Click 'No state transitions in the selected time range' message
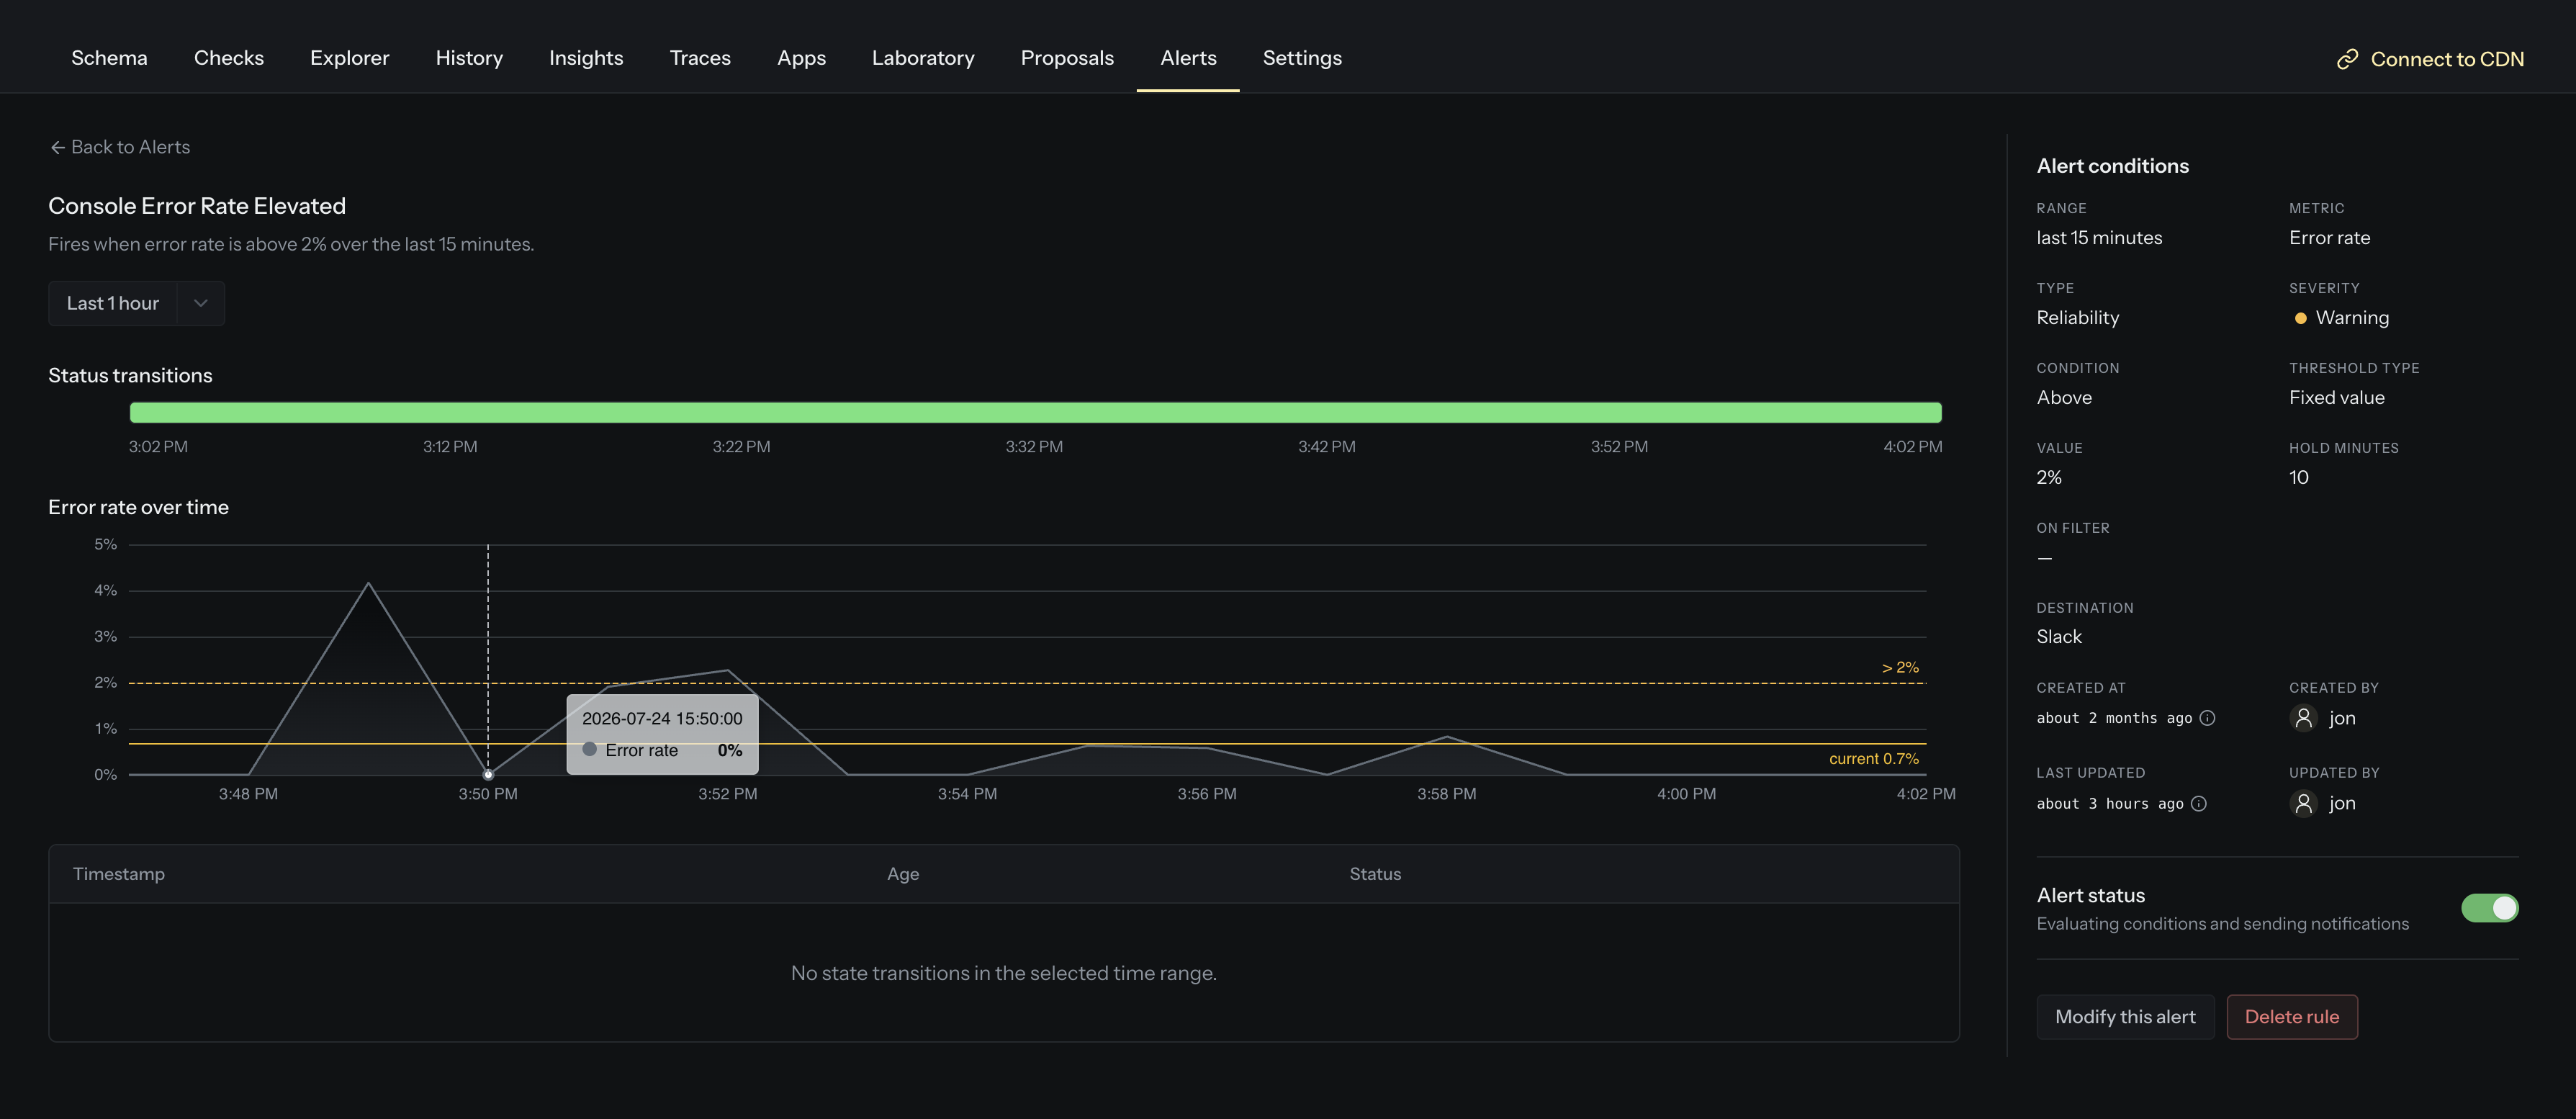The image size is (2576, 1119). pyautogui.click(x=1003, y=973)
